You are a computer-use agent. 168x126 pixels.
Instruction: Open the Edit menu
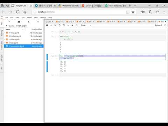click(x=12, y=17)
